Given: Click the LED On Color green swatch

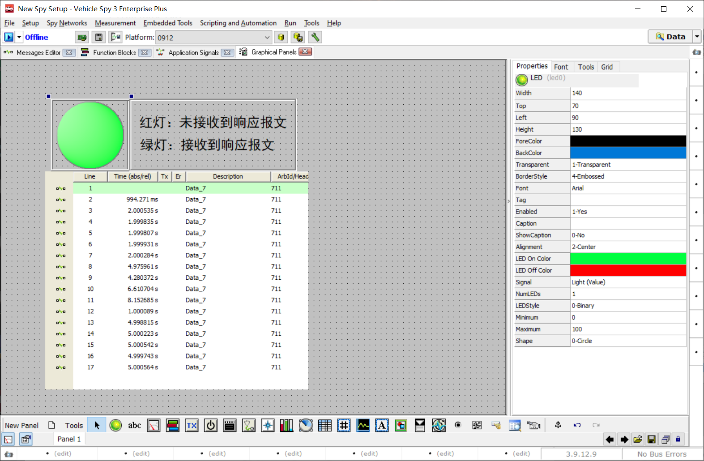Looking at the screenshot, I should pos(628,259).
